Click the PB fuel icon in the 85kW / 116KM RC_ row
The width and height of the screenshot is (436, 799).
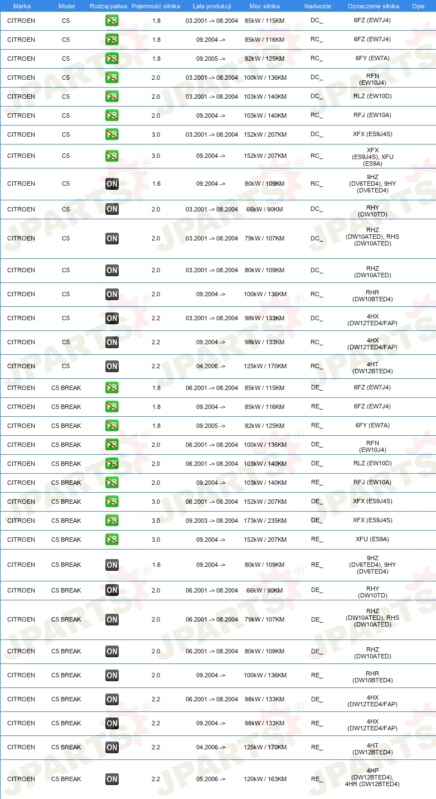112,40
